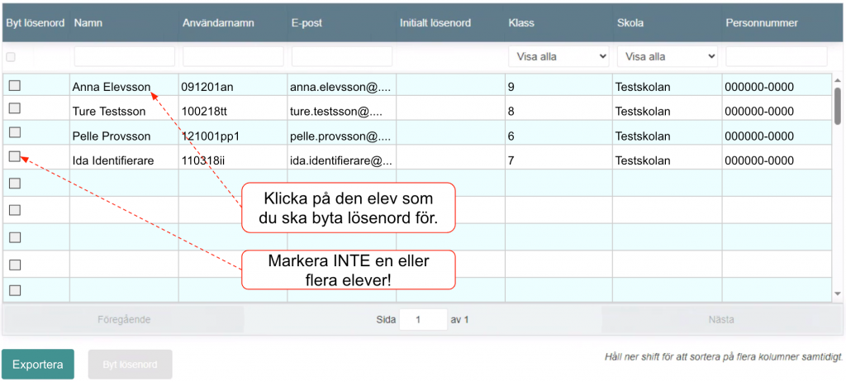Click Klass value 6 for Pelle

[511, 136]
